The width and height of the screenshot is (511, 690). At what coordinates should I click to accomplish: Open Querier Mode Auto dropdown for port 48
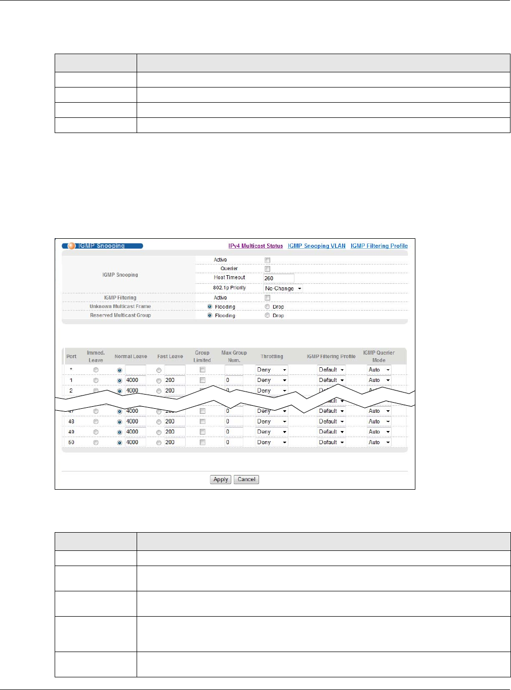click(x=379, y=421)
